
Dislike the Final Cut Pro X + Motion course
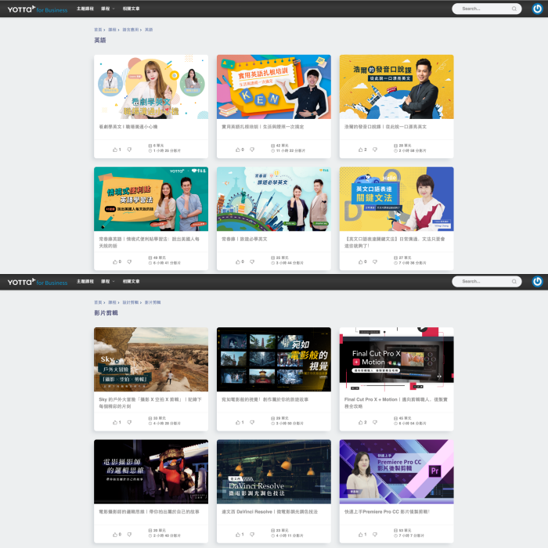click(x=373, y=423)
